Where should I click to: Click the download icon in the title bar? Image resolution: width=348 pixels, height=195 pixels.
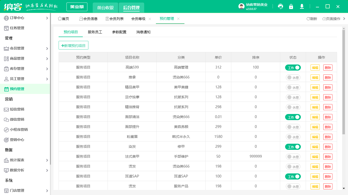tap(302, 7)
